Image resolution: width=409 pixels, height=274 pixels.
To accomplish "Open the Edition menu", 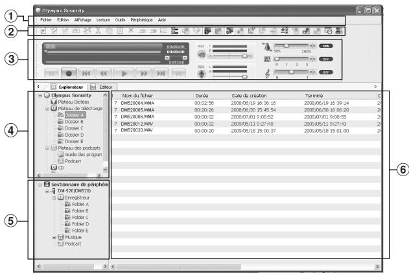I will (63, 20).
